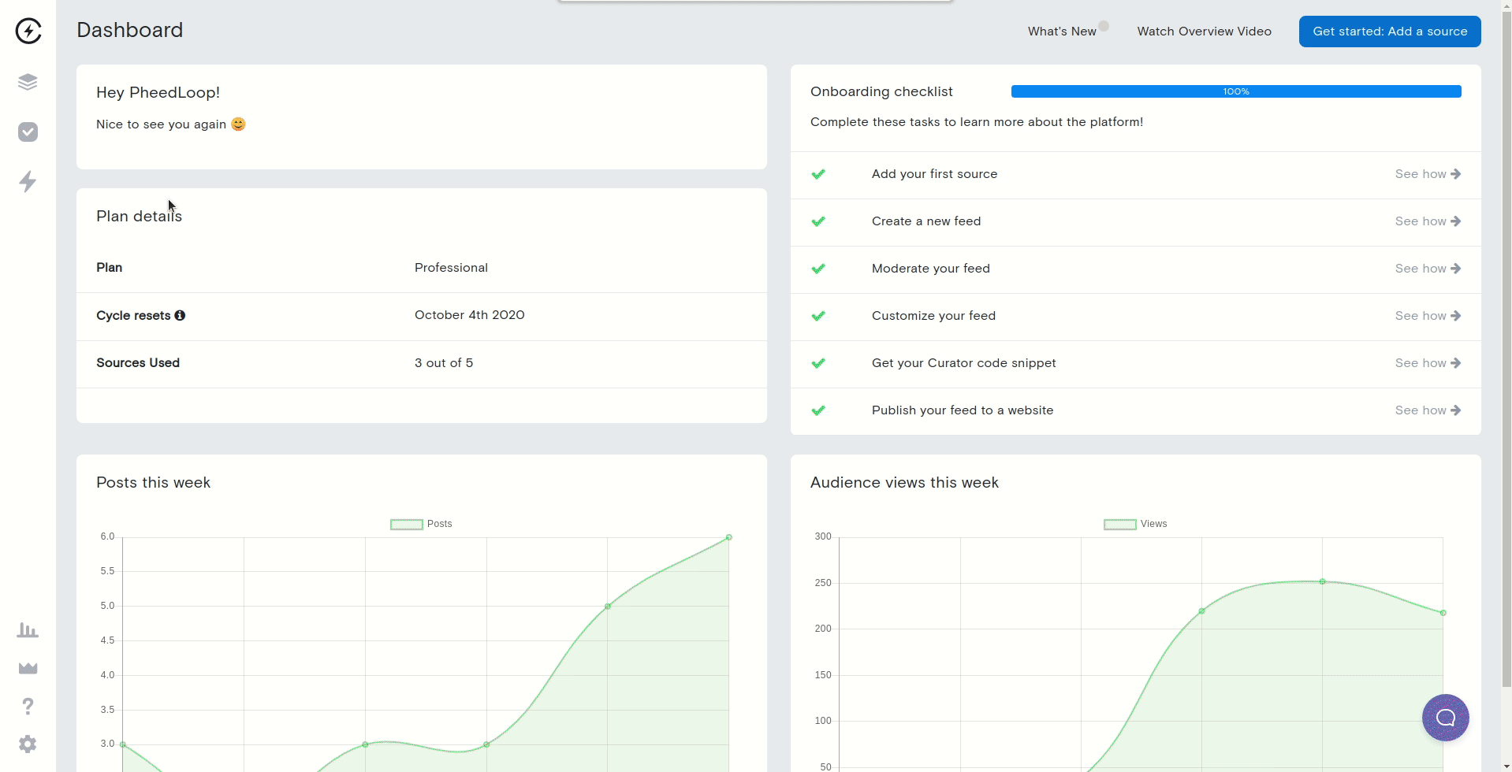Click the green check for Moderate your feed
The image size is (1512, 772).
(818, 269)
